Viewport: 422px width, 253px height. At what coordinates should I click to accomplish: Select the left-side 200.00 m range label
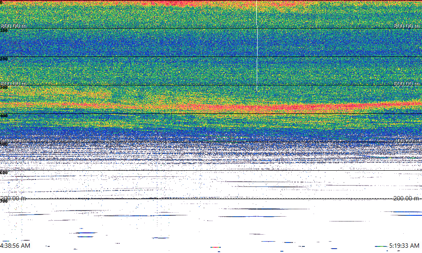14,198
